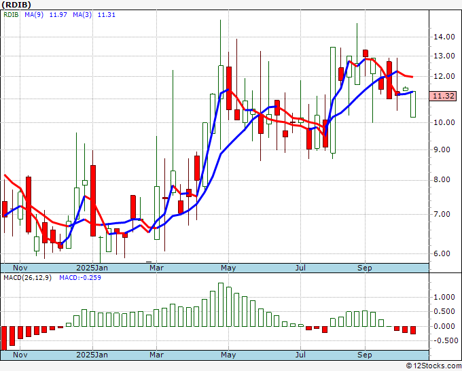Click the RDIB legend label
Viewport: 462px width, 371px height.
point(12,15)
